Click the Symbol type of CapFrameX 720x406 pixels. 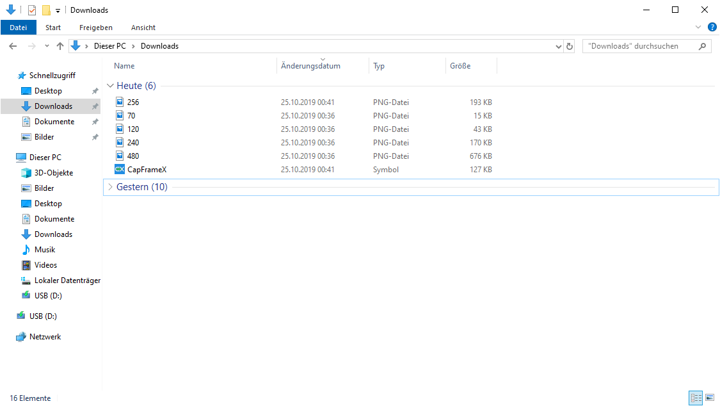[x=386, y=170]
